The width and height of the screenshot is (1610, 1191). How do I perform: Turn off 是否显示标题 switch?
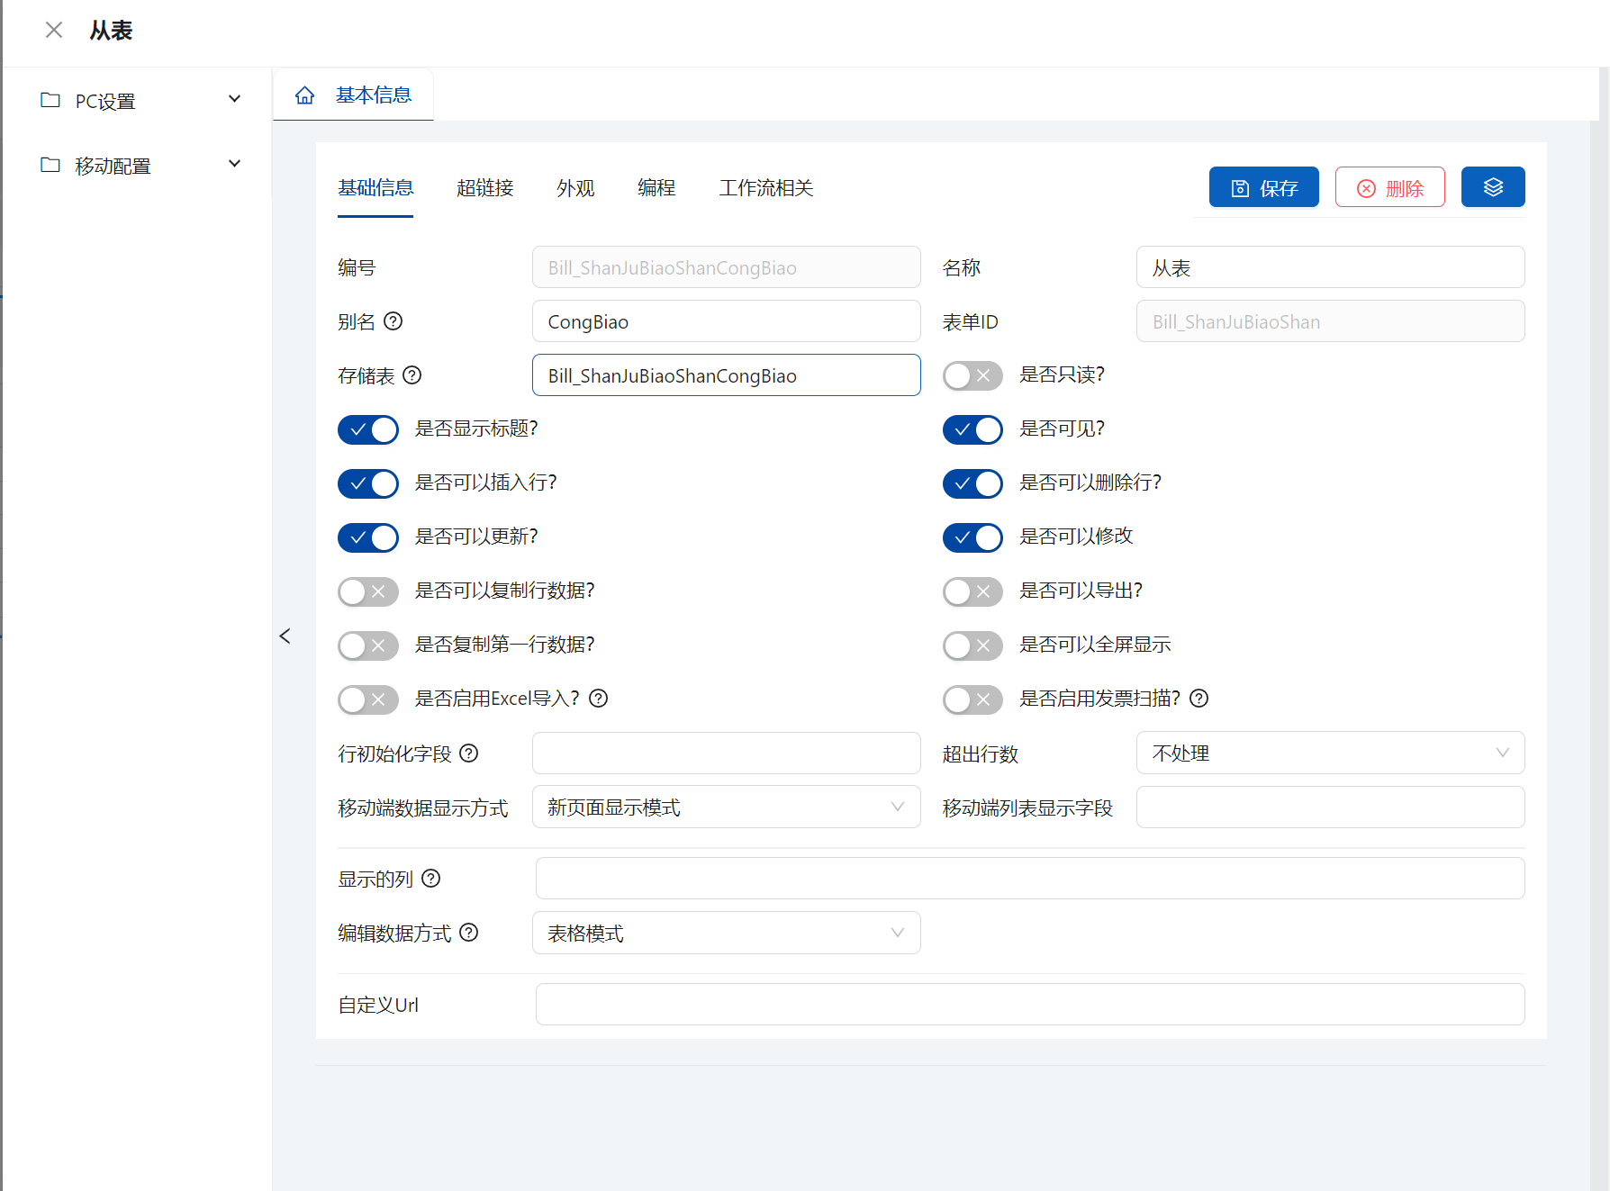368,429
